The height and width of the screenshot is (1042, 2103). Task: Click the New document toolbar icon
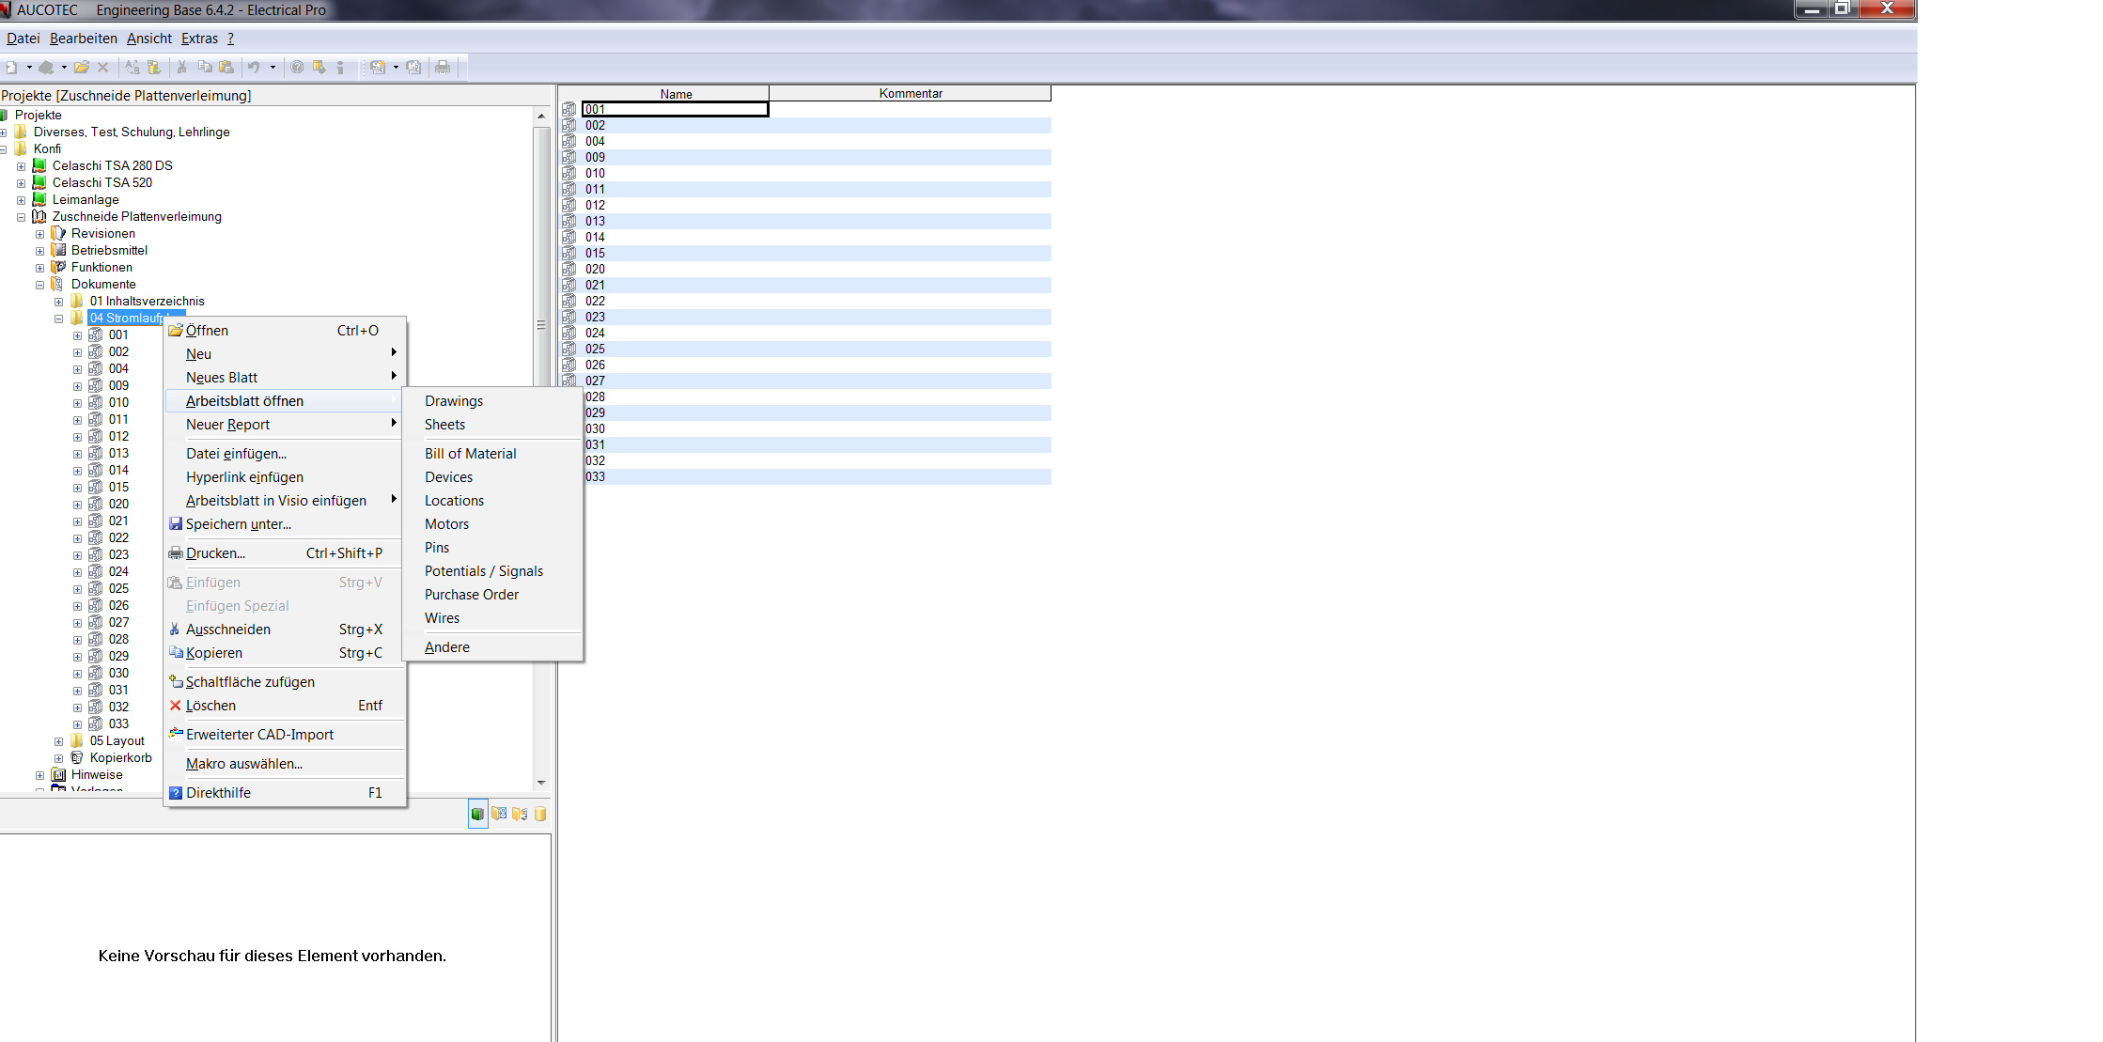tap(11, 68)
